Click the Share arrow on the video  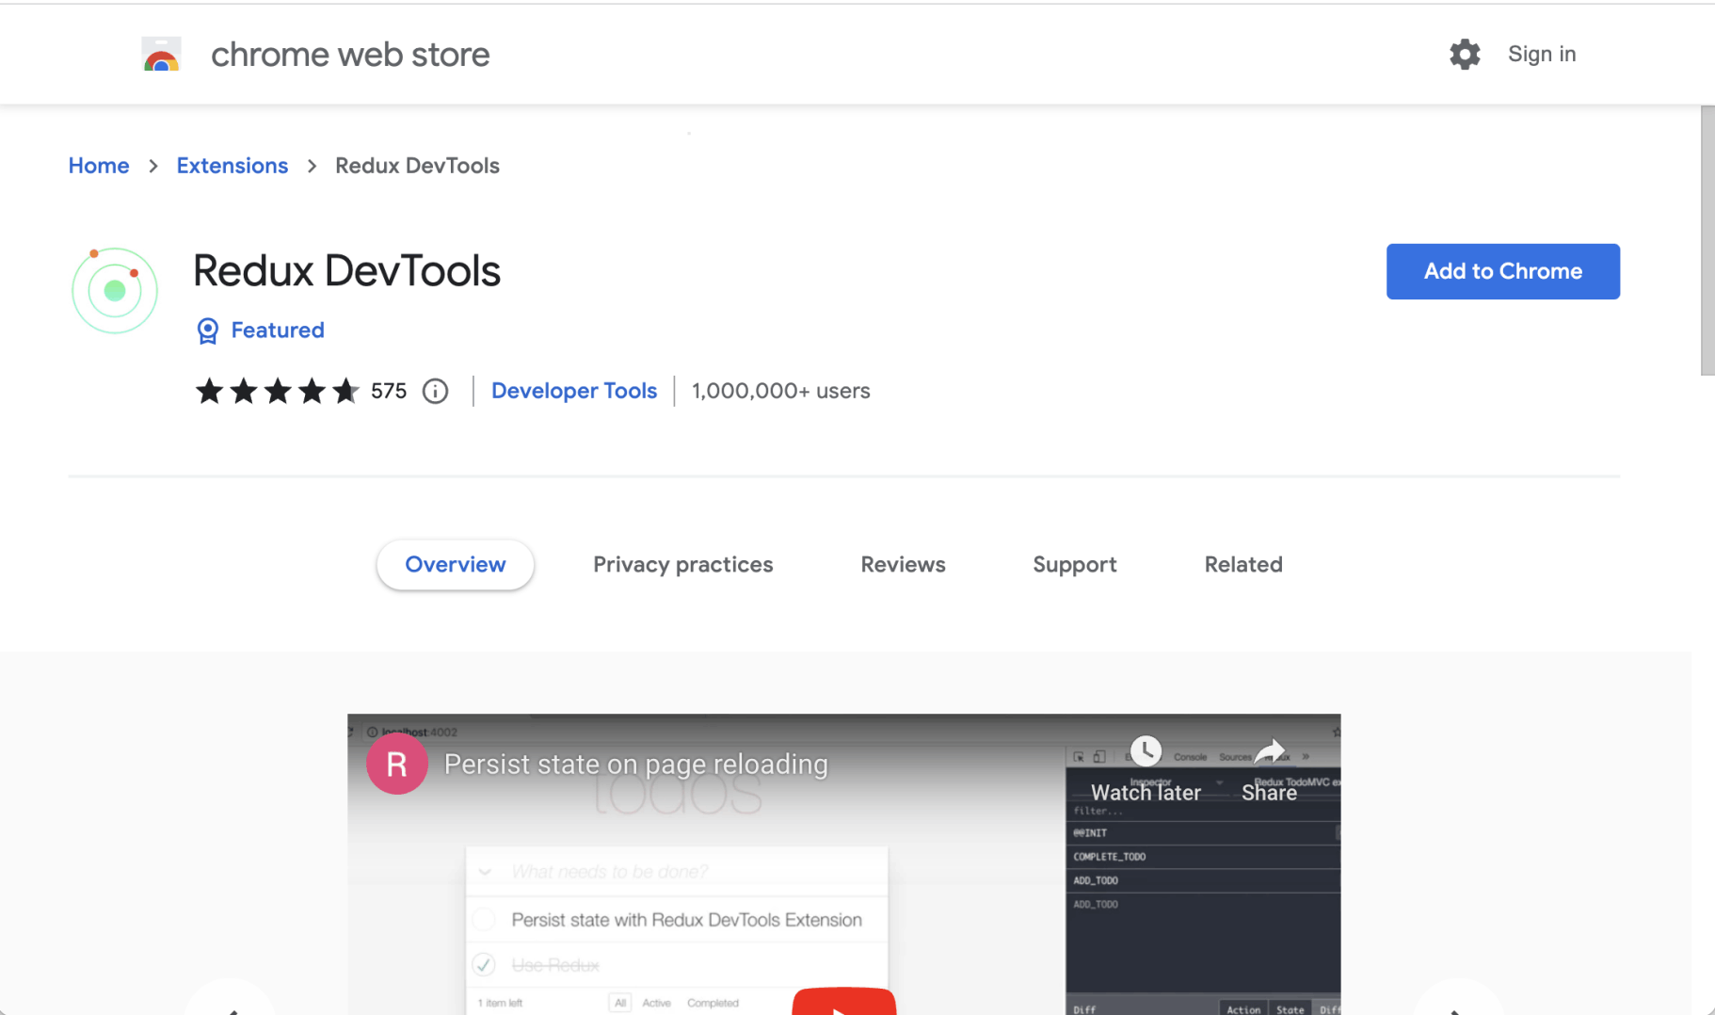1270,751
